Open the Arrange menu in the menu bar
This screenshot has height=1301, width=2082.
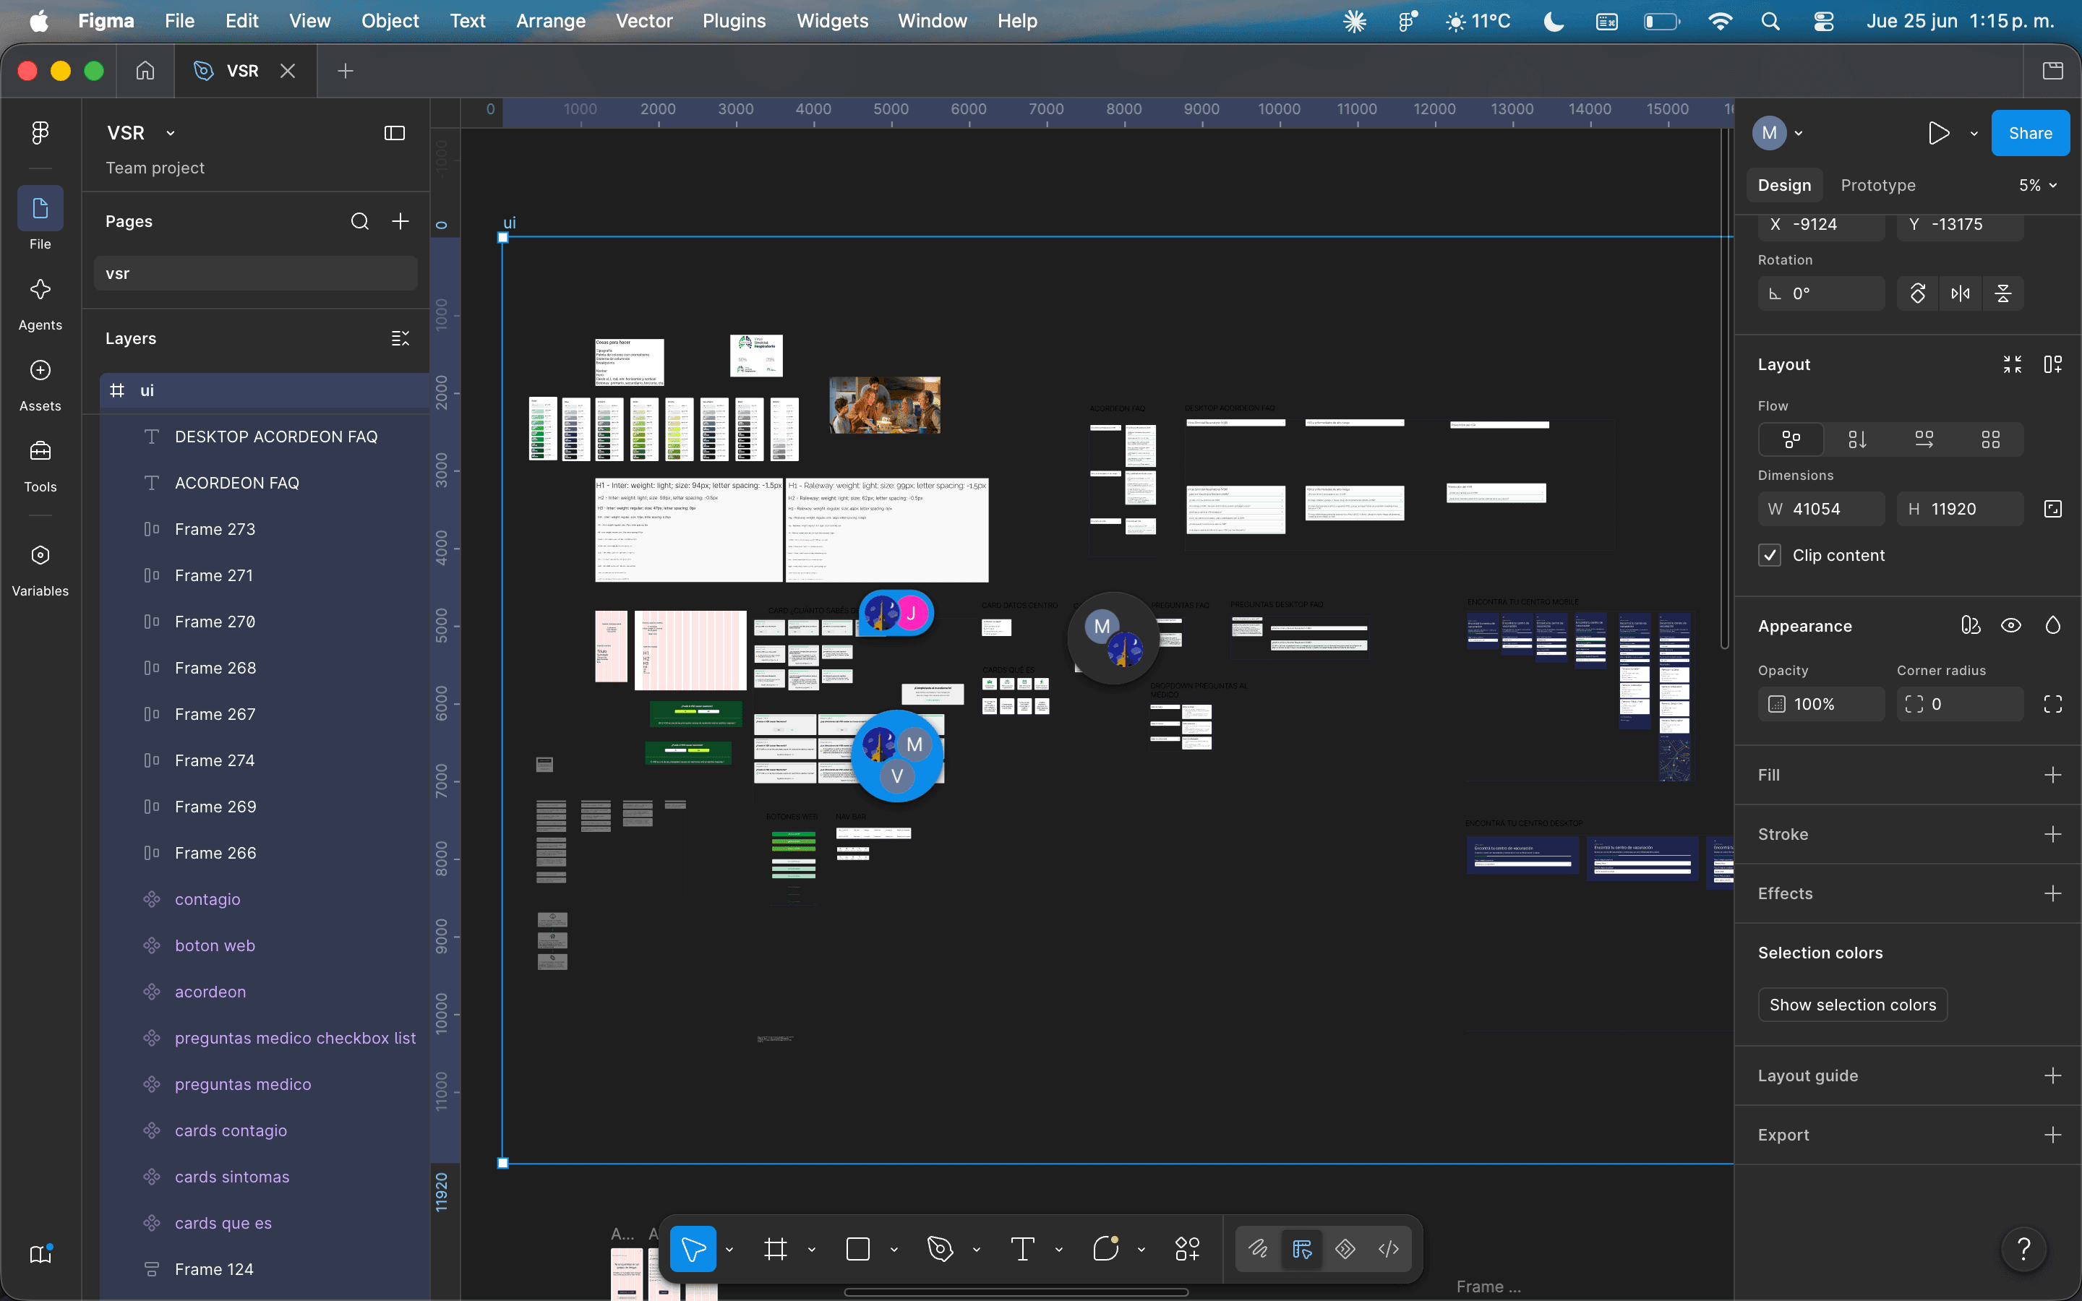[x=551, y=21]
